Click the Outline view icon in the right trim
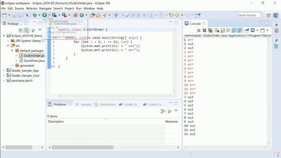The height and width of the screenshot is (158, 281). 276,46
